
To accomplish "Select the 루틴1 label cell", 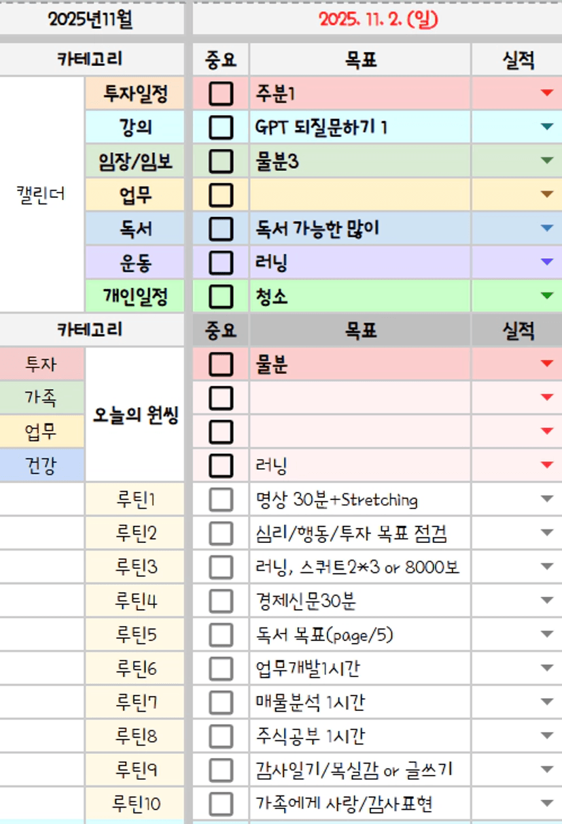I will coord(135,500).
